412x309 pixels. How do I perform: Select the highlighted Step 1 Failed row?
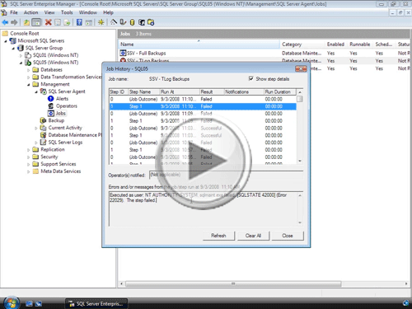point(203,106)
